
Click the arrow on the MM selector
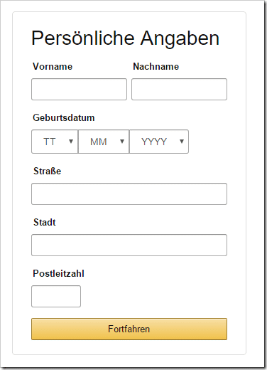click(122, 142)
